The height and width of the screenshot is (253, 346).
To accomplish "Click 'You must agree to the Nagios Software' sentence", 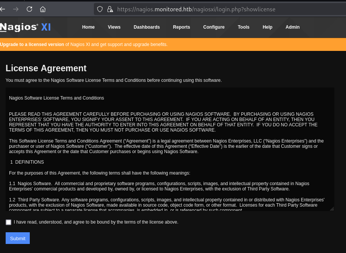I will point(114,80).
